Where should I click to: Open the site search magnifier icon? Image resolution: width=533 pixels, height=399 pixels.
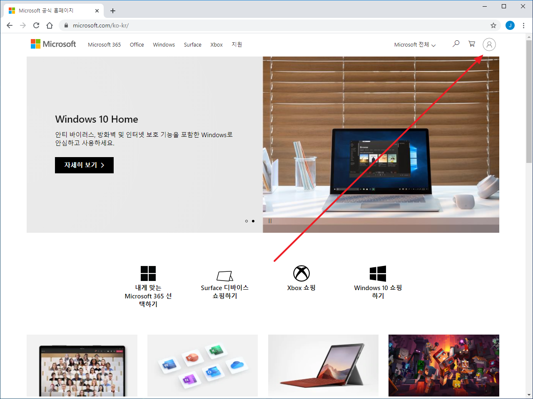456,44
